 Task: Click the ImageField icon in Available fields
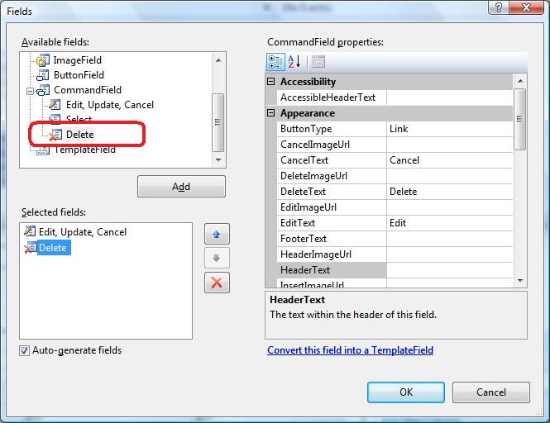point(43,60)
